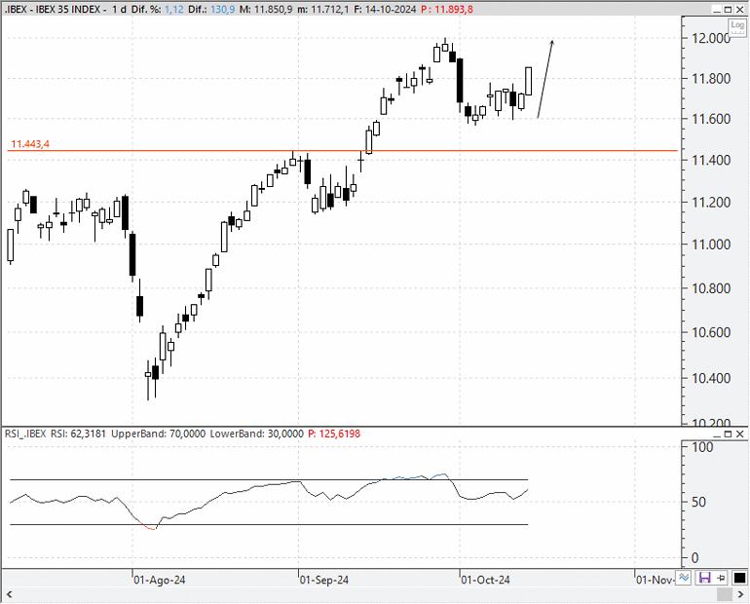Click the 01-Oct-24 date marker
Image resolution: width=750 pixels, height=604 pixels.
click(485, 580)
